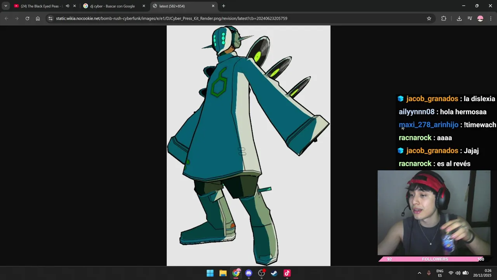The width and height of the screenshot is (497, 280).
Task: Reload the current page
Action: pos(27,18)
